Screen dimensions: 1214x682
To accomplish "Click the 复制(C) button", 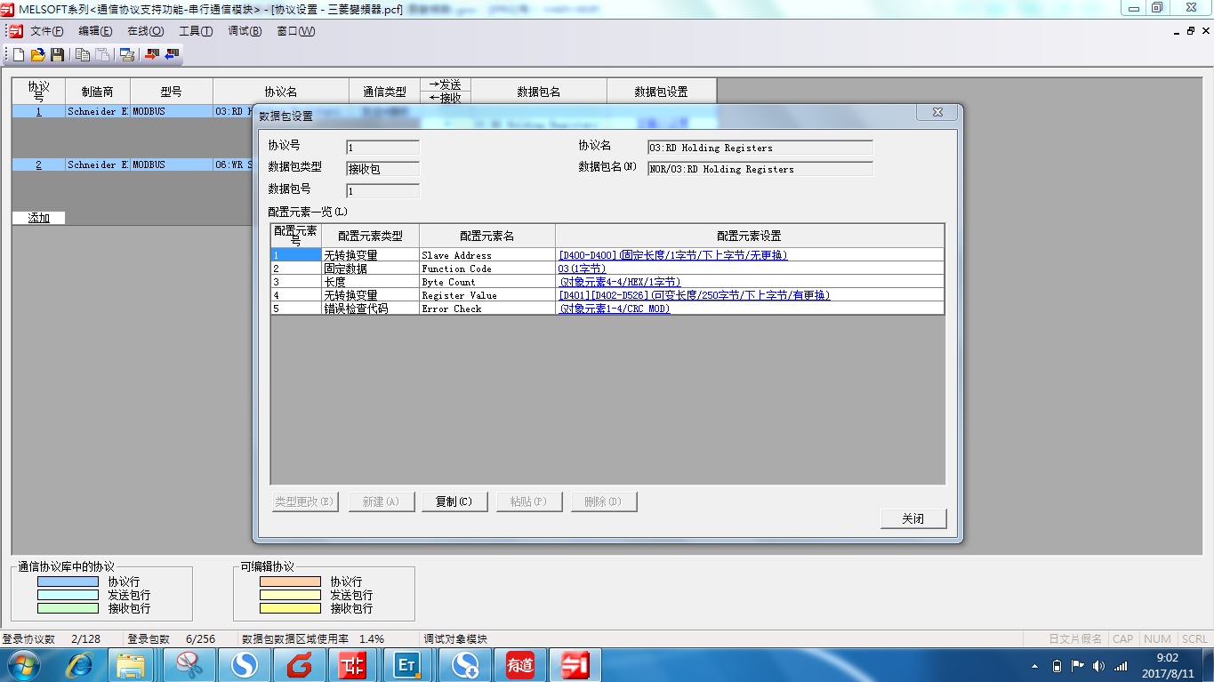I will point(454,501).
